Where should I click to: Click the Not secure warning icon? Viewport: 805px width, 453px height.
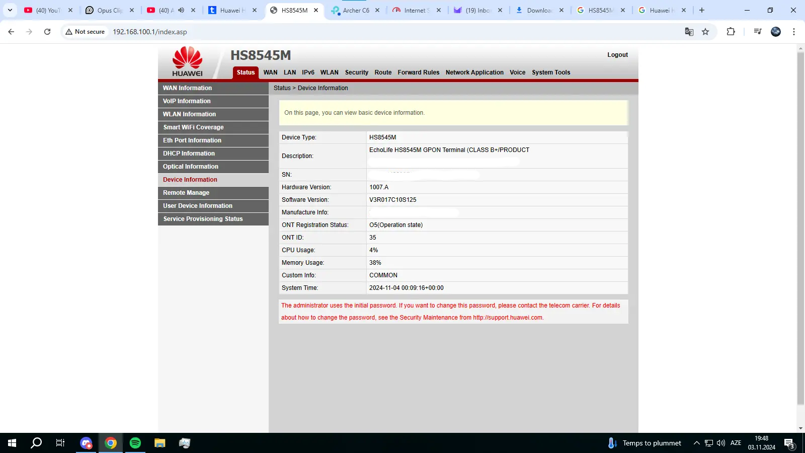[x=69, y=32]
